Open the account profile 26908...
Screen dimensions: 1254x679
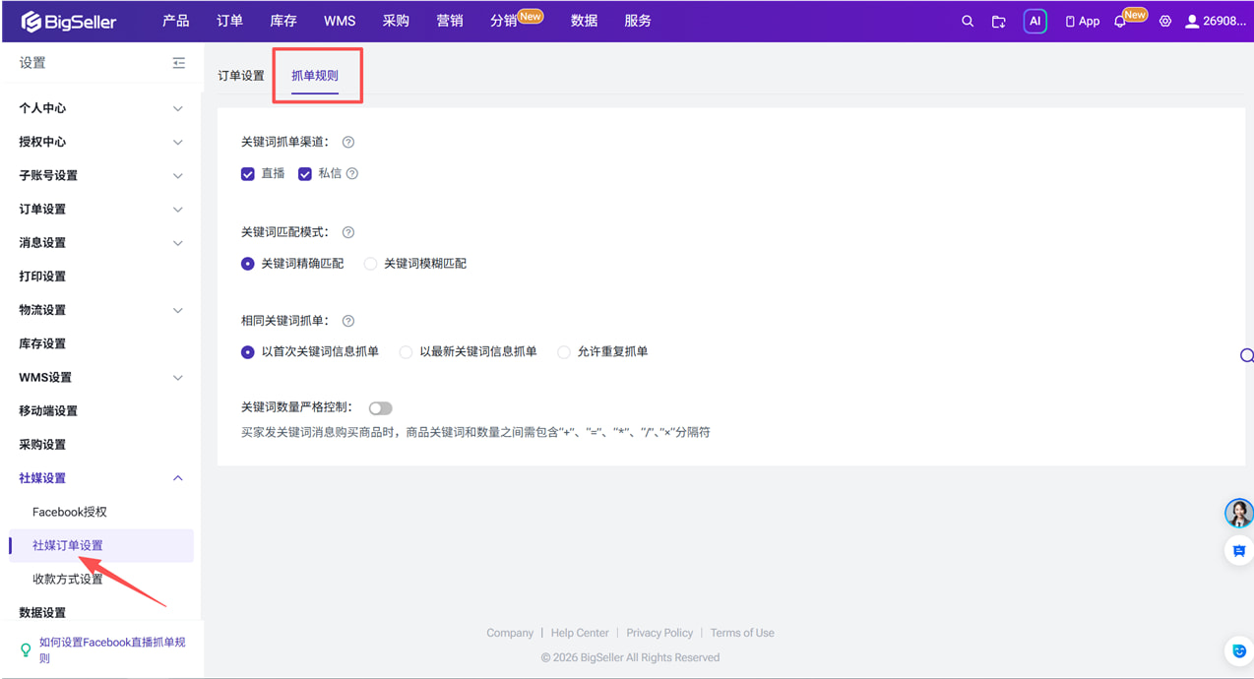[1216, 21]
